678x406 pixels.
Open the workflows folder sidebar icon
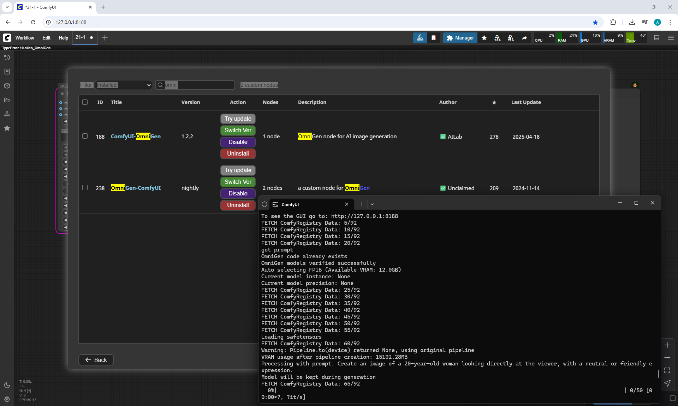pyautogui.click(x=7, y=100)
